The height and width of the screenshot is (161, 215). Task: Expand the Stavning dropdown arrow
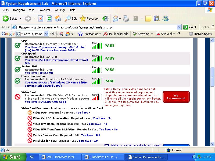click(152, 34)
